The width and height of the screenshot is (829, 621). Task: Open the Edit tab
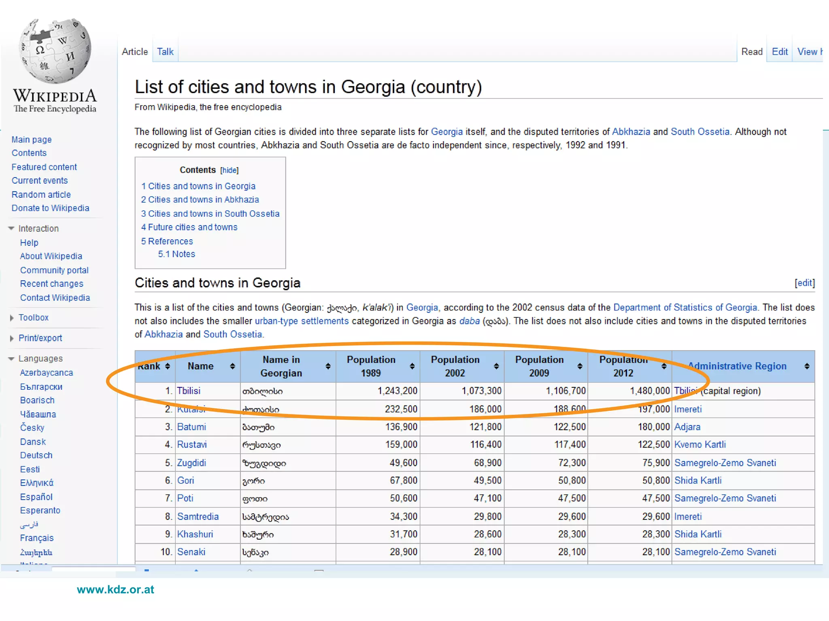tap(779, 52)
